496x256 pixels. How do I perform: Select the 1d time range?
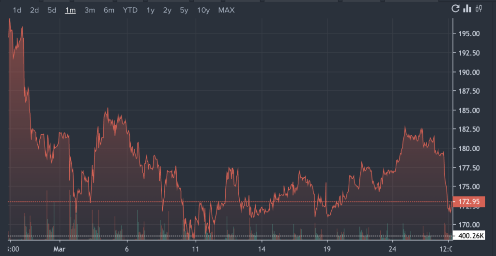(17, 10)
